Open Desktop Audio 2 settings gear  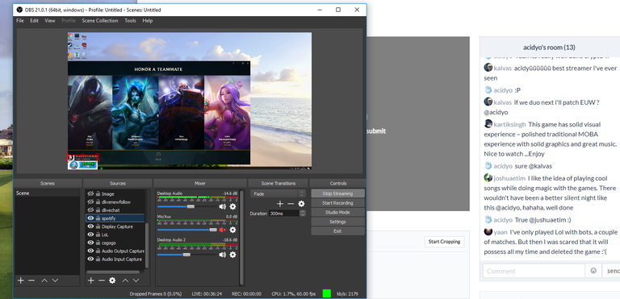click(232, 255)
